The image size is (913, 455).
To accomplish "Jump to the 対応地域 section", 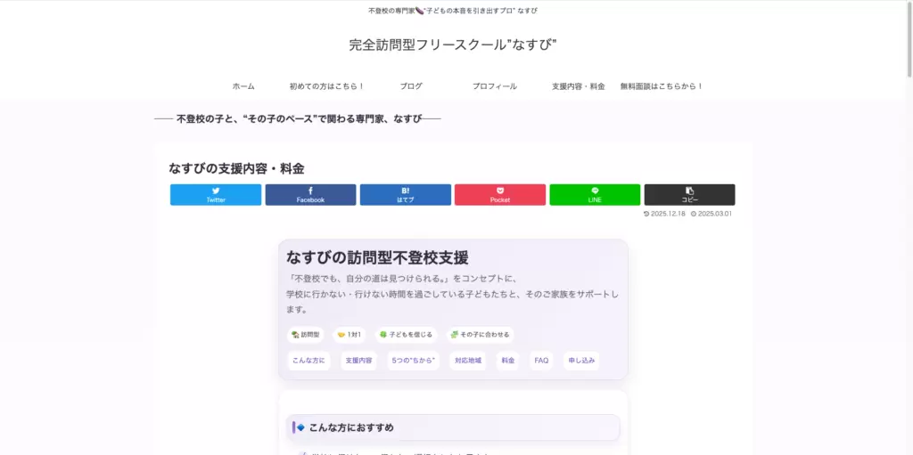I will click(468, 361).
